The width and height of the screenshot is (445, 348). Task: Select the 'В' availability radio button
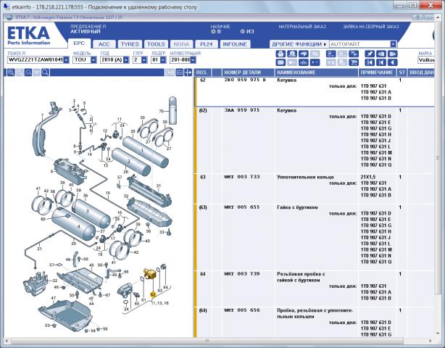(x=213, y=32)
